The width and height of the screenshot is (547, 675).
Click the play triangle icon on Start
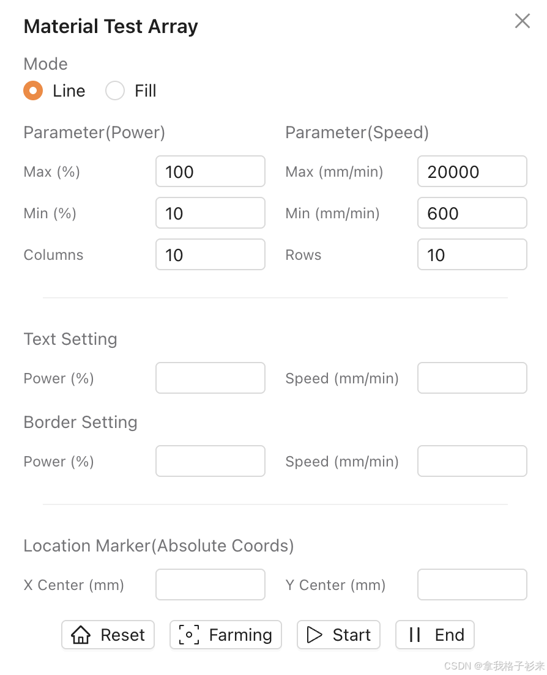point(314,635)
